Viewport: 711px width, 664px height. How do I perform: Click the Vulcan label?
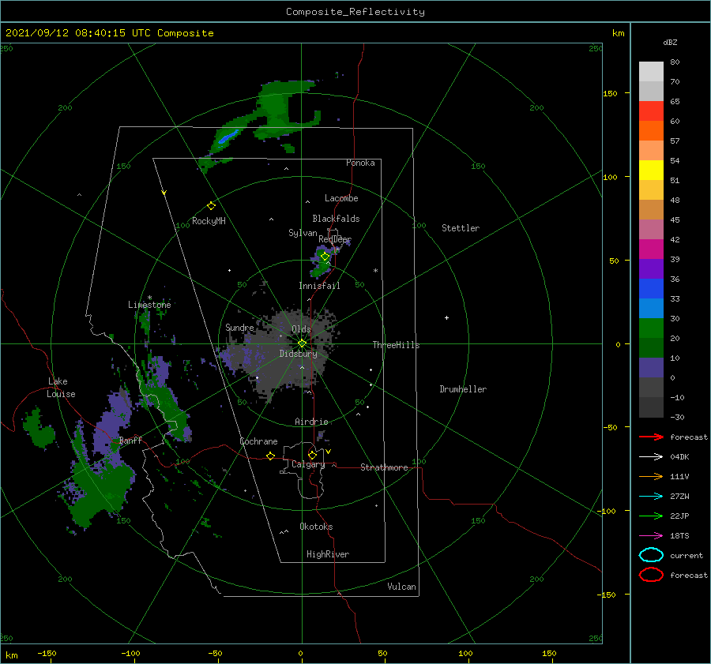(401, 587)
